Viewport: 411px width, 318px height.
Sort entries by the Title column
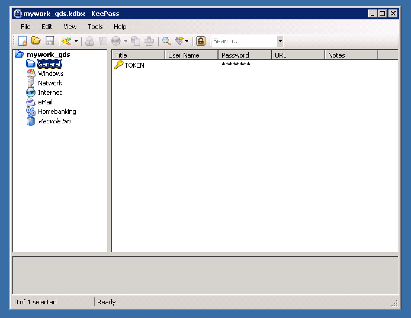(x=138, y=55)
